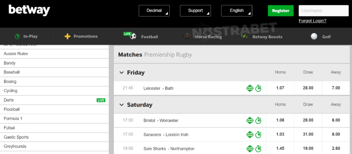
Task: Open the Decimal odds format dropdown
Action: tap(154, 11)
